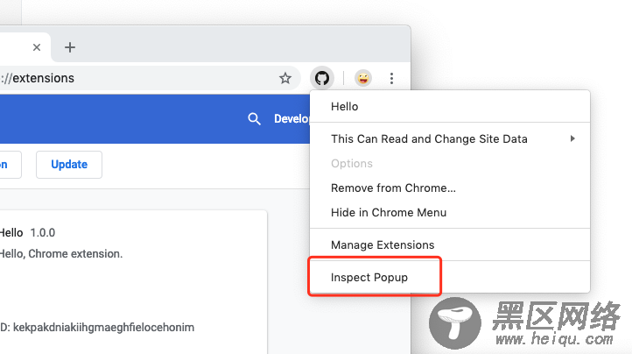This screenshot has height=354, width=632.
Task: Toggle the Developer mode label
Action: coord(291,118)
